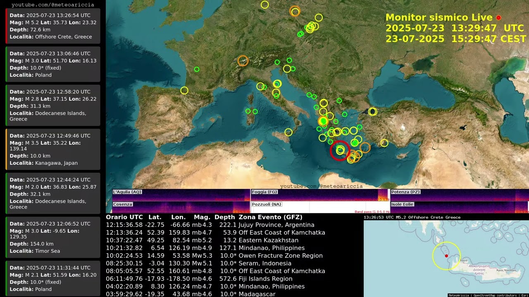
Task: Select the yellow marker in northwestern Turkey
Action: 373,111
